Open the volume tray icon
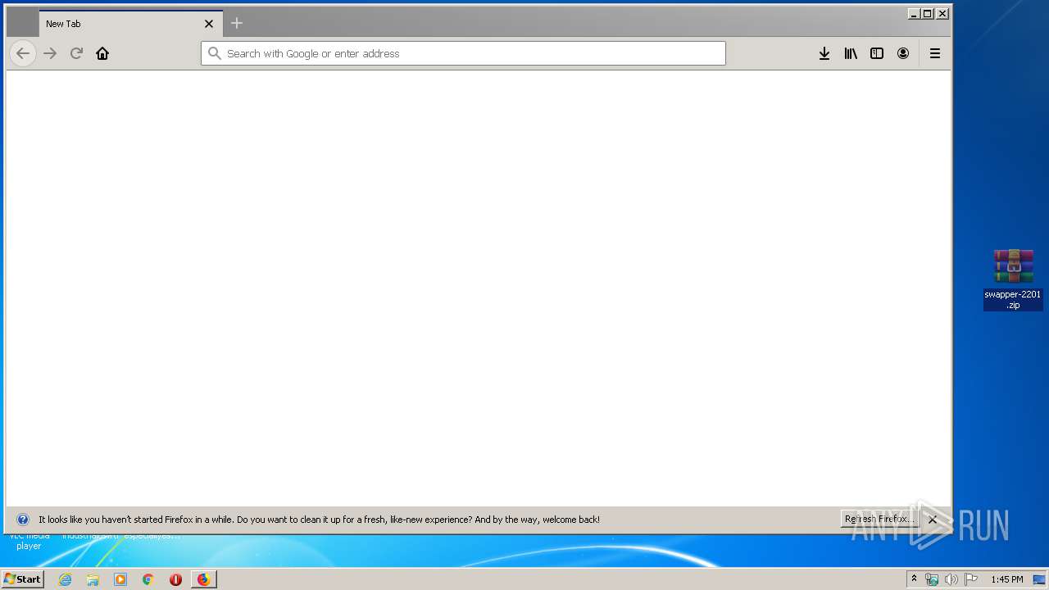This screenshot has height=590, width=1049. click(x=951, y=579)
